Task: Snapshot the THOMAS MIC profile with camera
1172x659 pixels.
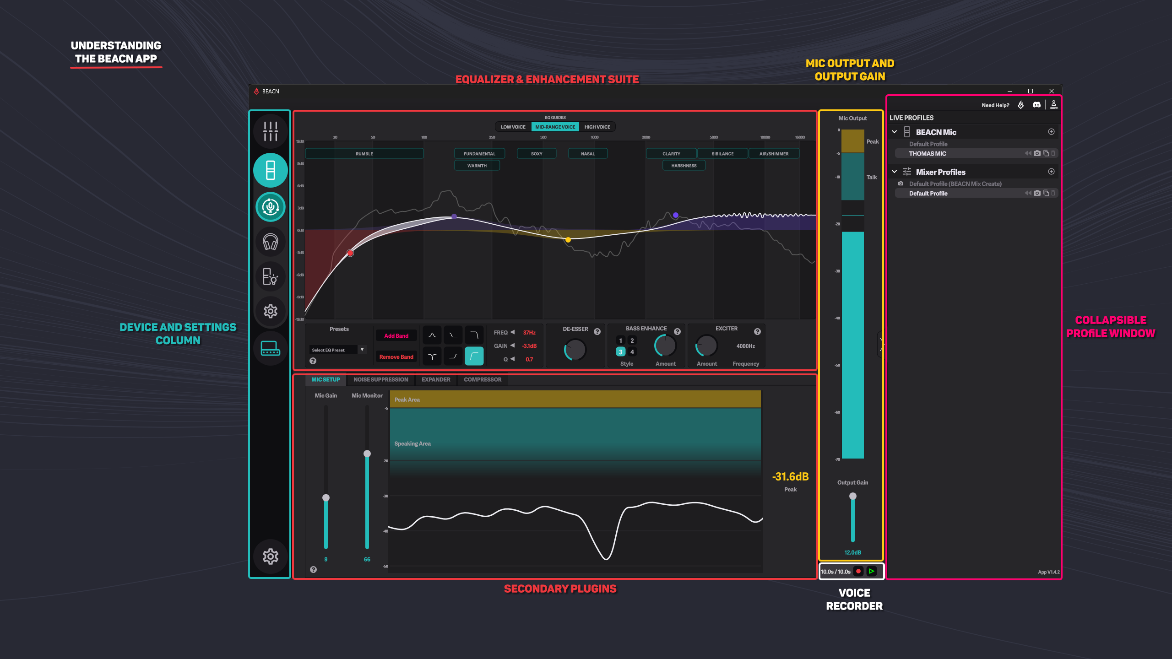Action: coord(1037,153)
